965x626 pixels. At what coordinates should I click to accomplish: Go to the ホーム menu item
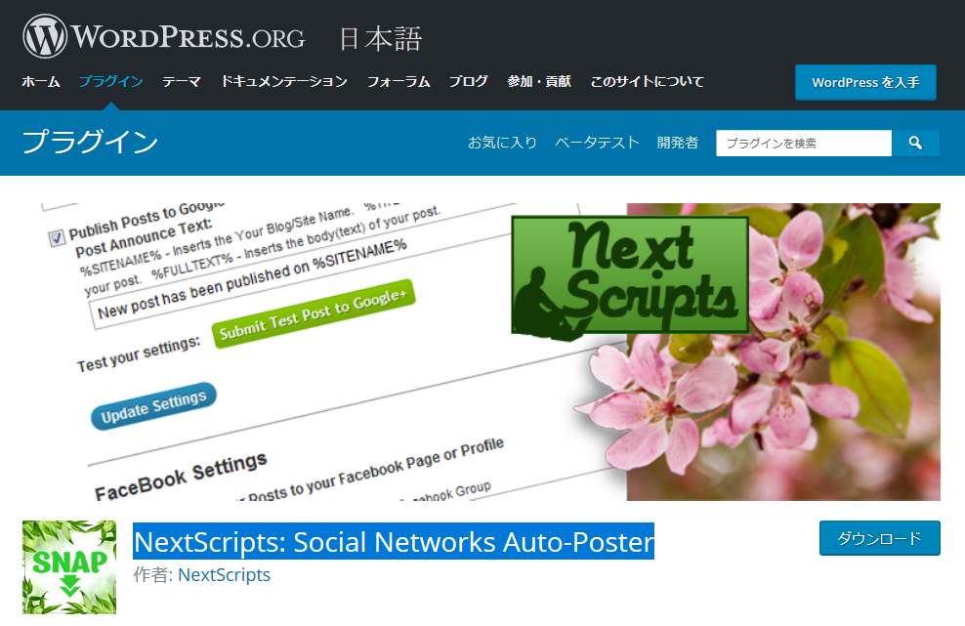[41, 81]
